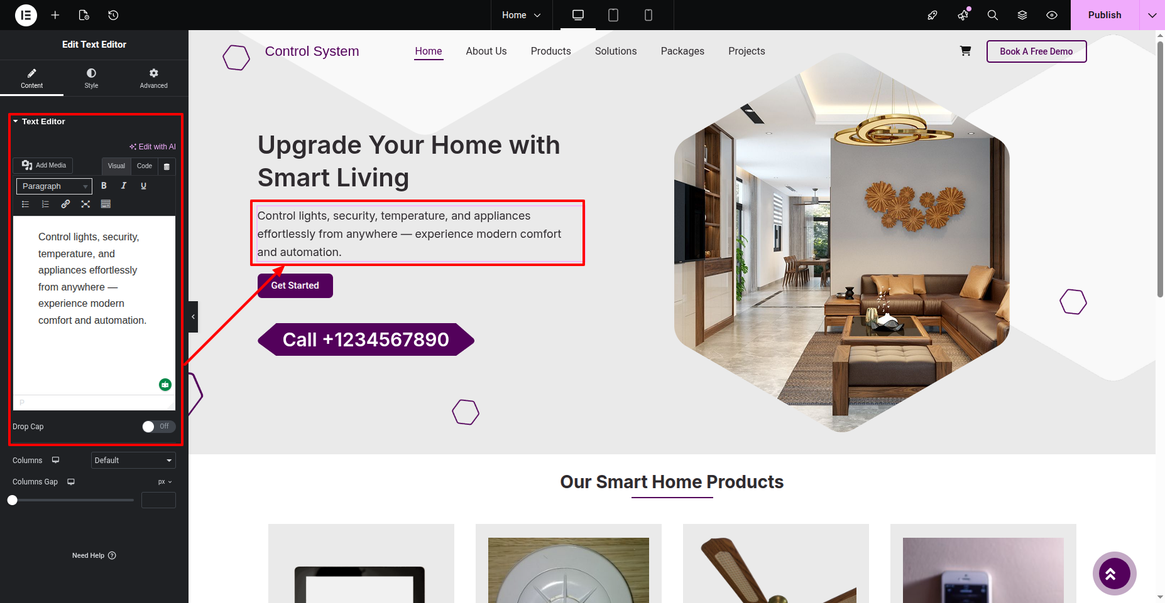The image size is (1165, 603).
Task: Click Edit with AI link
Action: 153,147
